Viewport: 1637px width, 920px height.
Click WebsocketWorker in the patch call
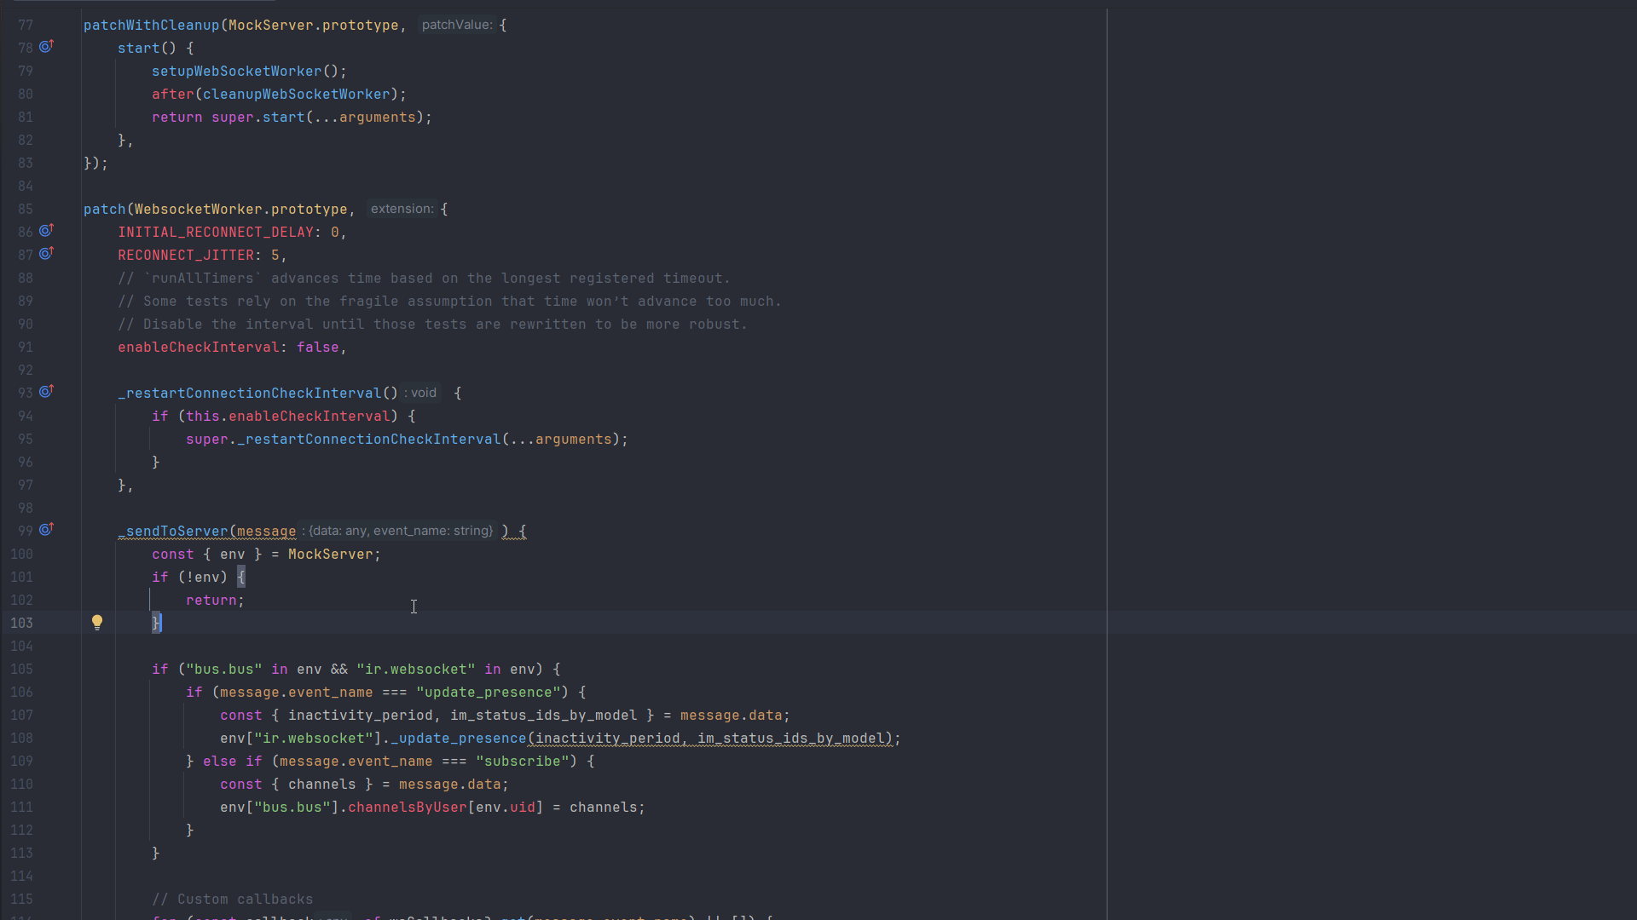tap(199, 210)
